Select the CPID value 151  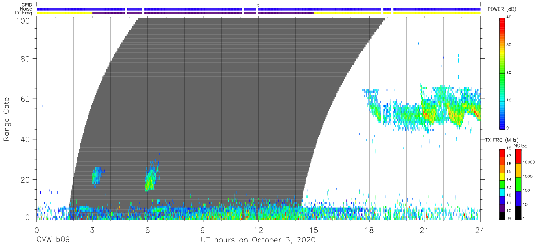point(259,5)
